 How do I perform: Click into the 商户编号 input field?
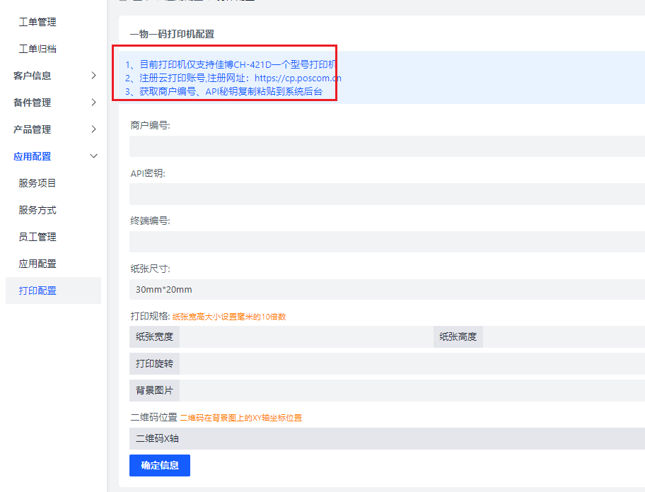[x=318, y=146]
